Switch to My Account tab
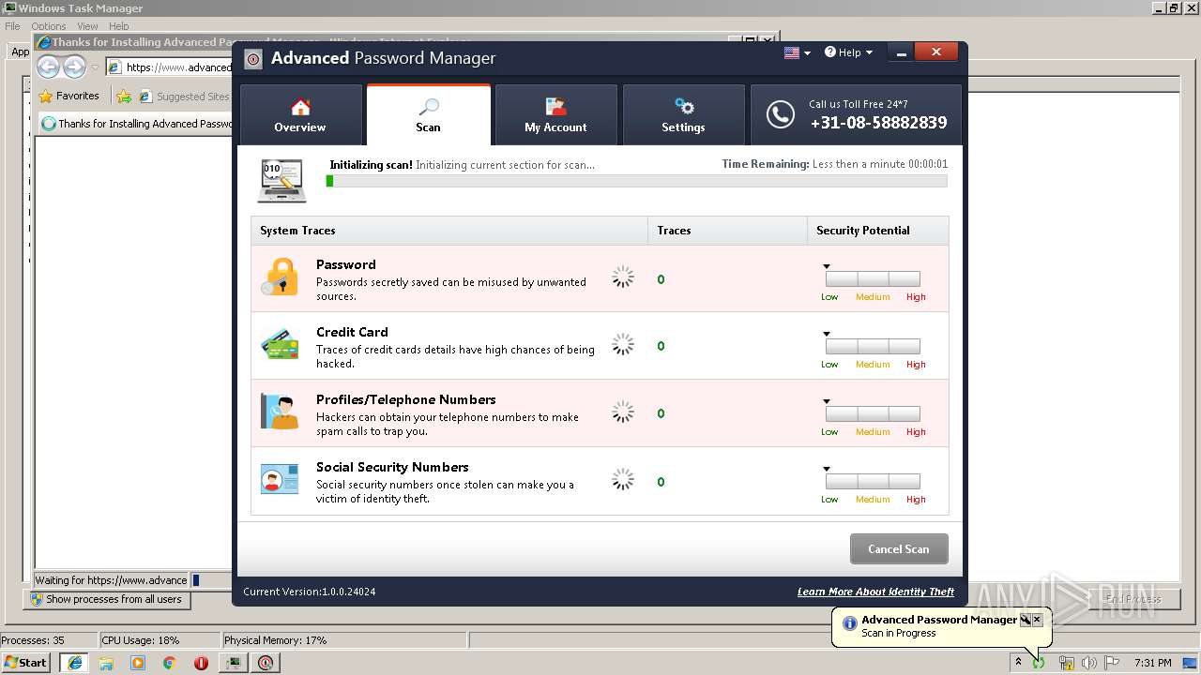 [x=555, y=114]
